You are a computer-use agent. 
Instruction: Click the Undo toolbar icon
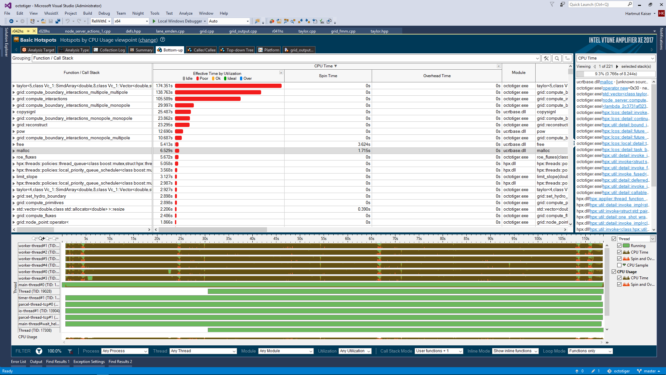tap(67, 21)
